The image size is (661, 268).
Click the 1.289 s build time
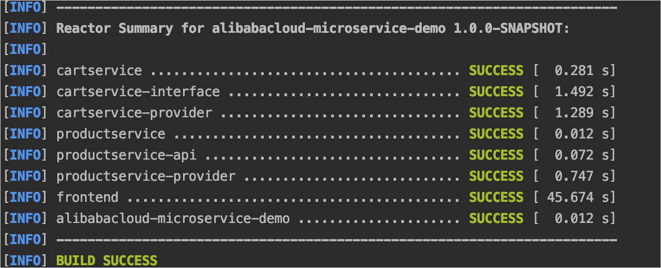[x=582, y=113]
